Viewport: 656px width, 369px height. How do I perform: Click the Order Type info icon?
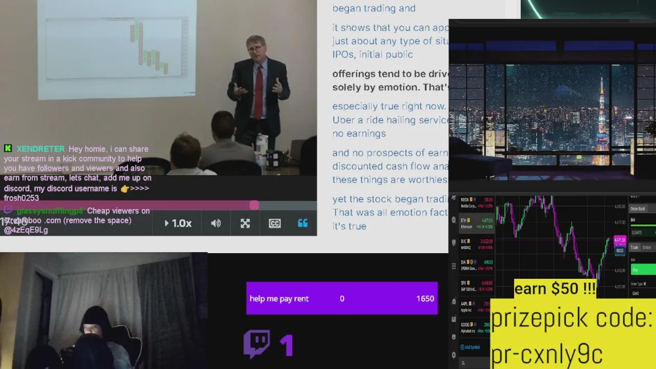point(645,284)
